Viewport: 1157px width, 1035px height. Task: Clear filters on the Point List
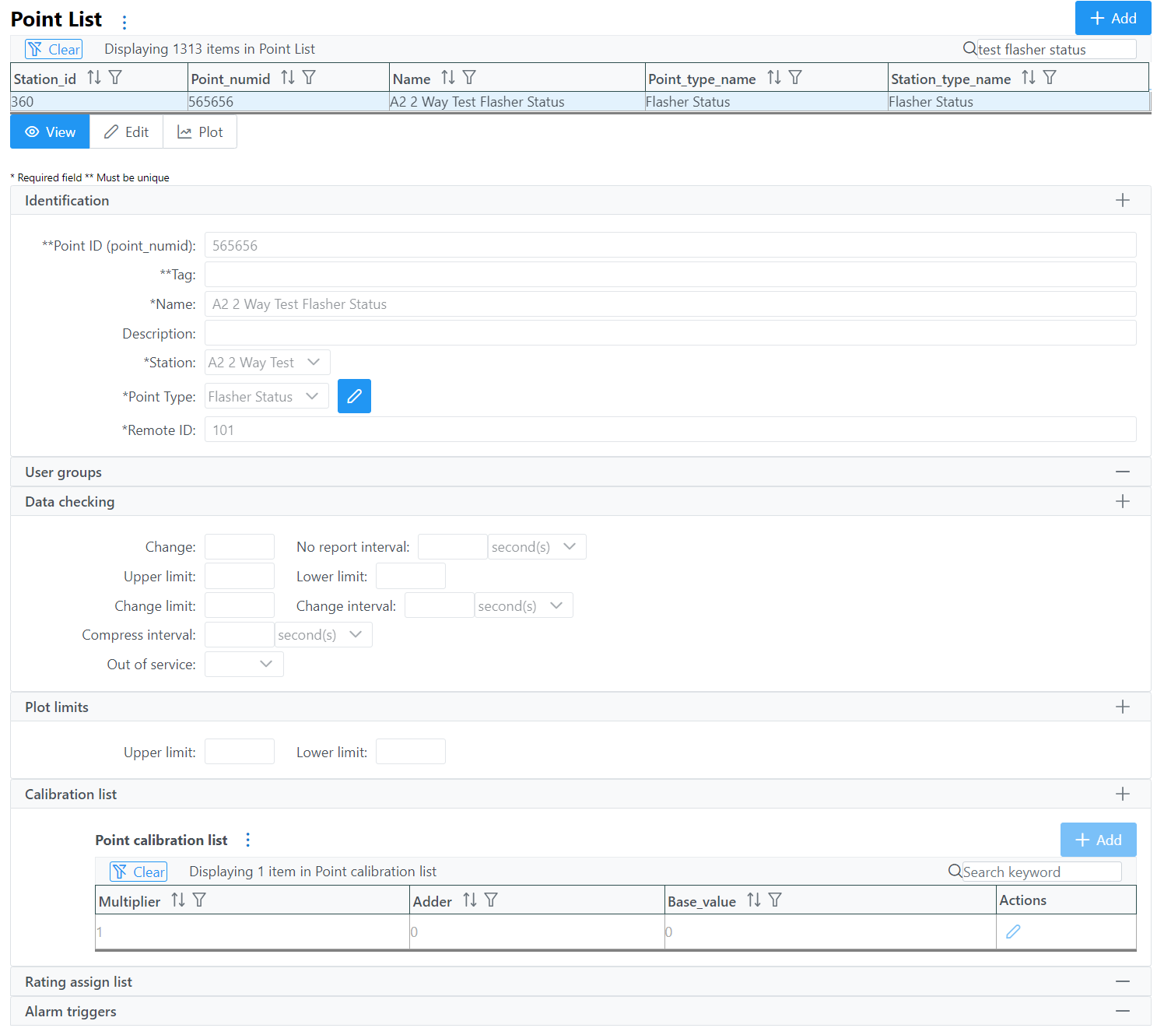pyautogui.click(x=54, y=49)
